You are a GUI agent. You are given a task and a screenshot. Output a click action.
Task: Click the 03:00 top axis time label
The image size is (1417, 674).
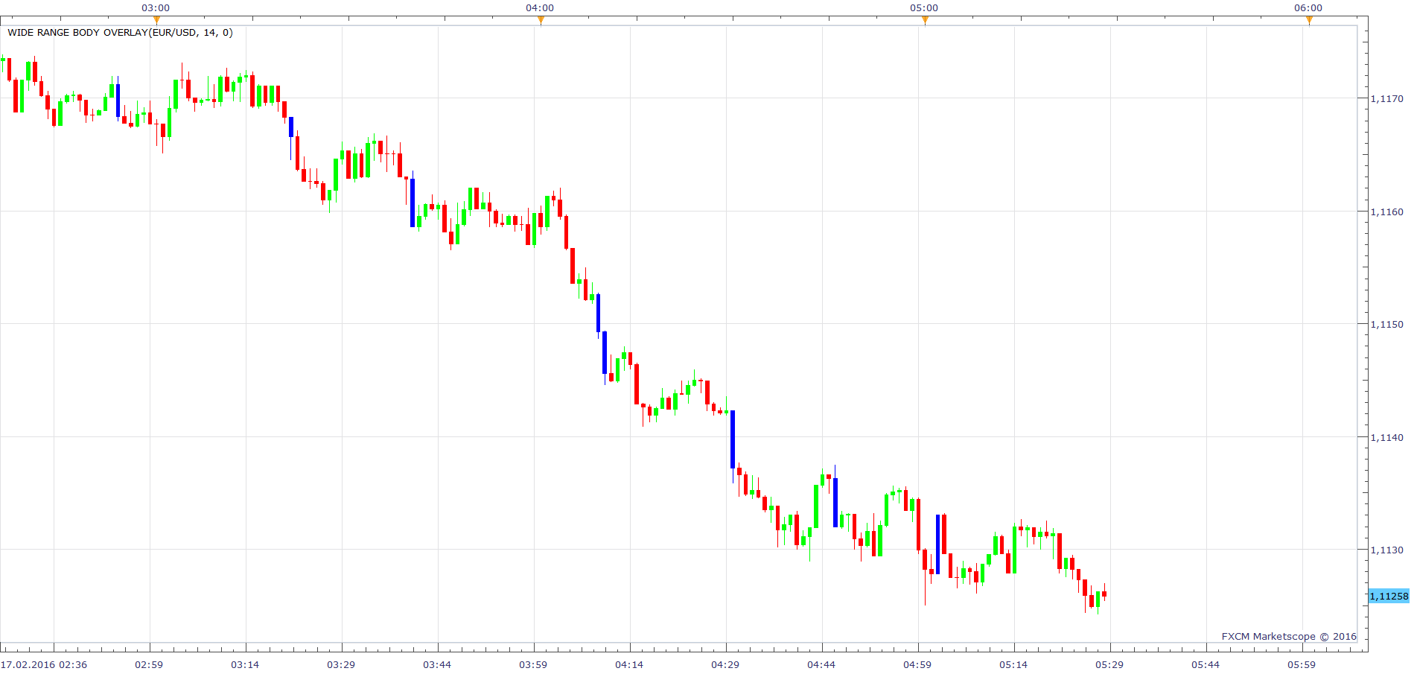click(156, 7)
